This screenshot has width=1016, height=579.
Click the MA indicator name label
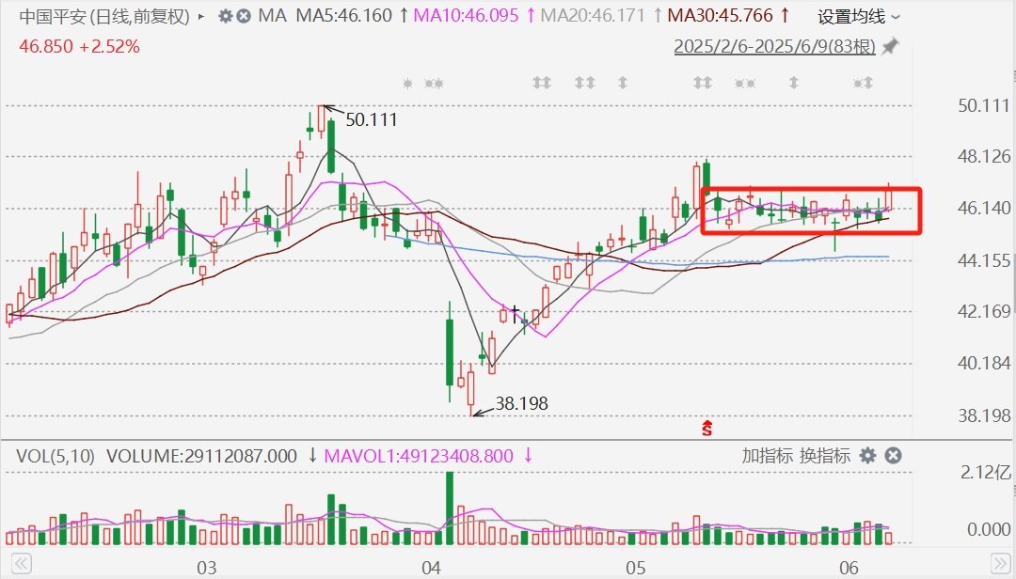click(x=272, y=16)
